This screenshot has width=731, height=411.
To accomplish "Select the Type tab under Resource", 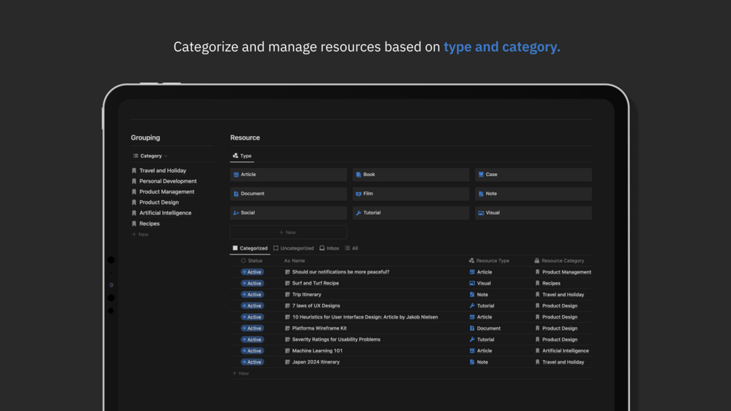I will point(242,156).
